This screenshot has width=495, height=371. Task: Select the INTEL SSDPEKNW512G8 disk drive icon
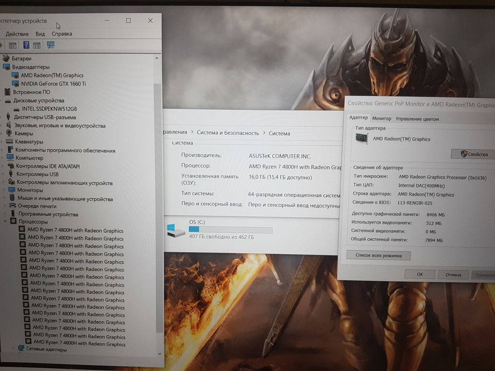coord(16,109)
